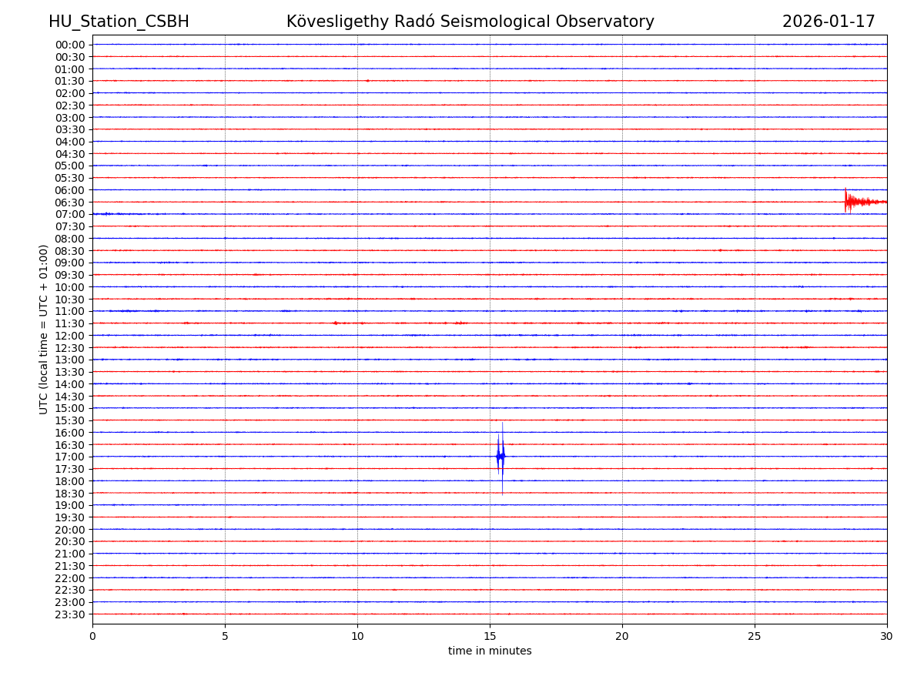Click the 06:30 row label
The height and width of the screenshot is (693, 924).
[70, 203]
